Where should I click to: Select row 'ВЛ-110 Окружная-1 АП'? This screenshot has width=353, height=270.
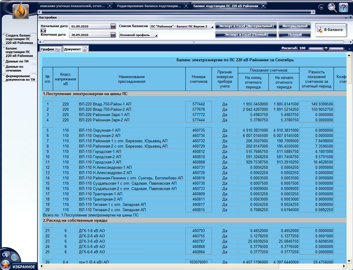pyautogui.click(x=194, y=130)
